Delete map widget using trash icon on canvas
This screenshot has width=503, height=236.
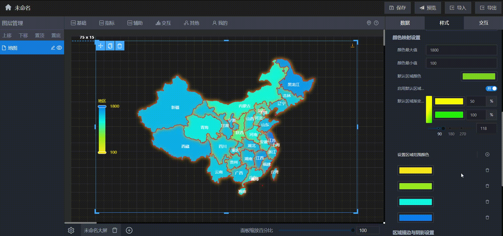[120, 46]
